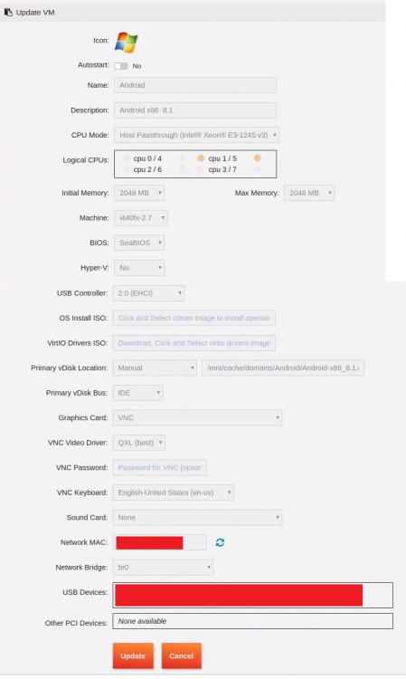Open the Sound Card dropdown

click(x=197, y=518)
